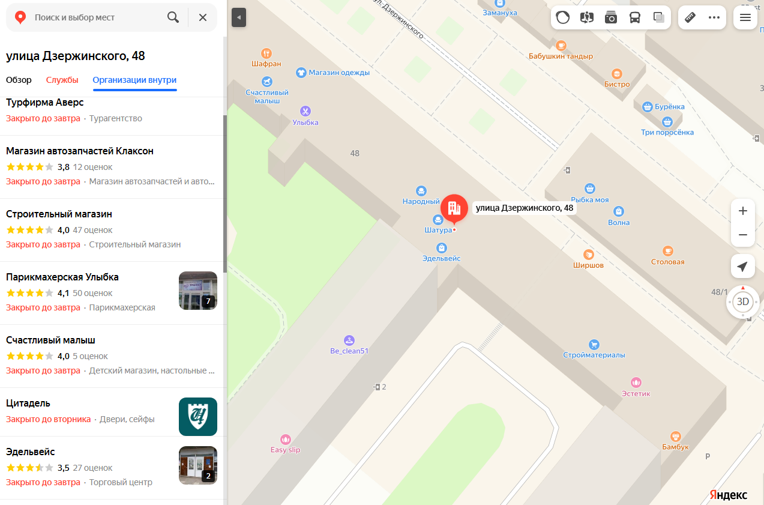Image resolution: width=764 pixels, height=505 pixels.
Task: Open street panoramas layer
Action: click(587, 17)
